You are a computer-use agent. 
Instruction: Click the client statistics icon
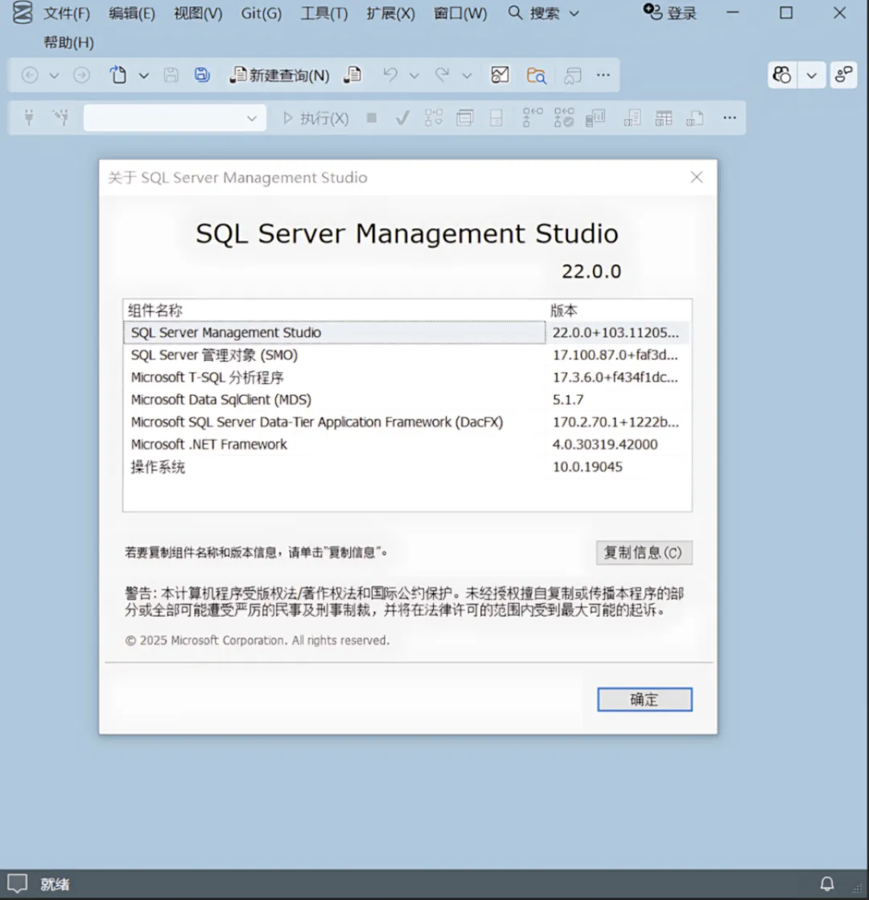pyautogui.click(x=595, y=118)
